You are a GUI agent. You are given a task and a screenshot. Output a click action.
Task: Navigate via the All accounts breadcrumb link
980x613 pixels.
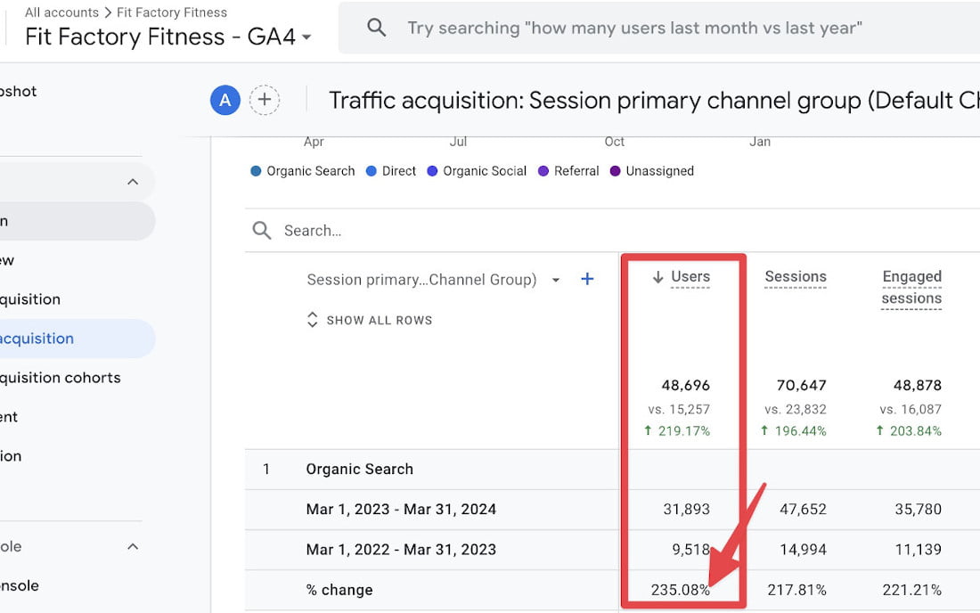click(x=61, y=12)
